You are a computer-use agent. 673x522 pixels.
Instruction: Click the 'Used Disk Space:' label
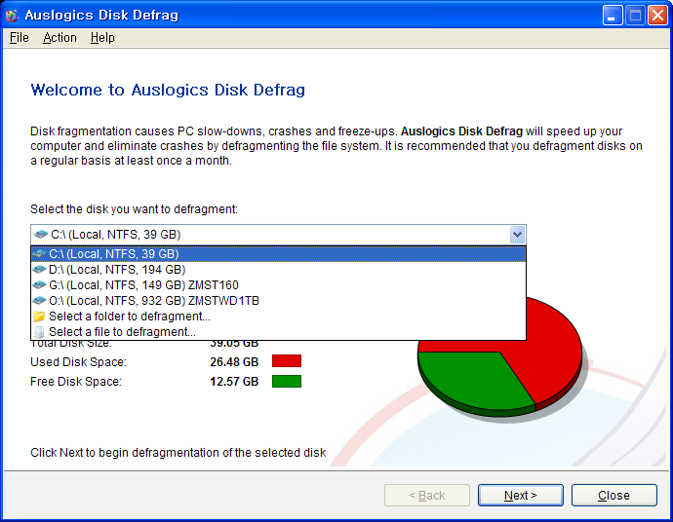tap(79, 362)
